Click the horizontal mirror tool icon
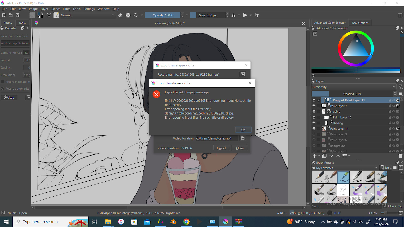This screenshot has width=404, height=227. tap(233, 15)
